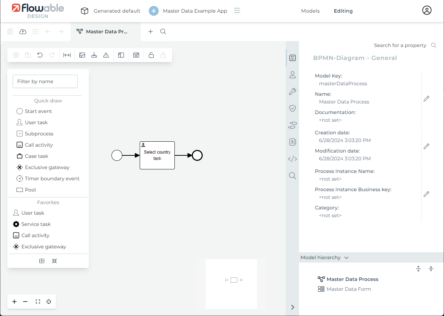Click the shield icon in the right sidebar

click(292, 108)
